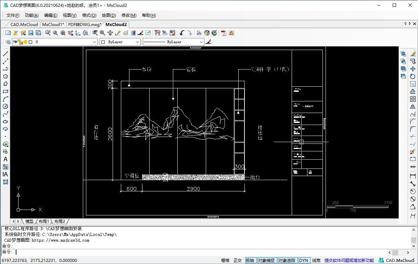The width and height of the screenshot is (418, 264).
Task: Open a new drawing with New icon
Action: (7, 33)
